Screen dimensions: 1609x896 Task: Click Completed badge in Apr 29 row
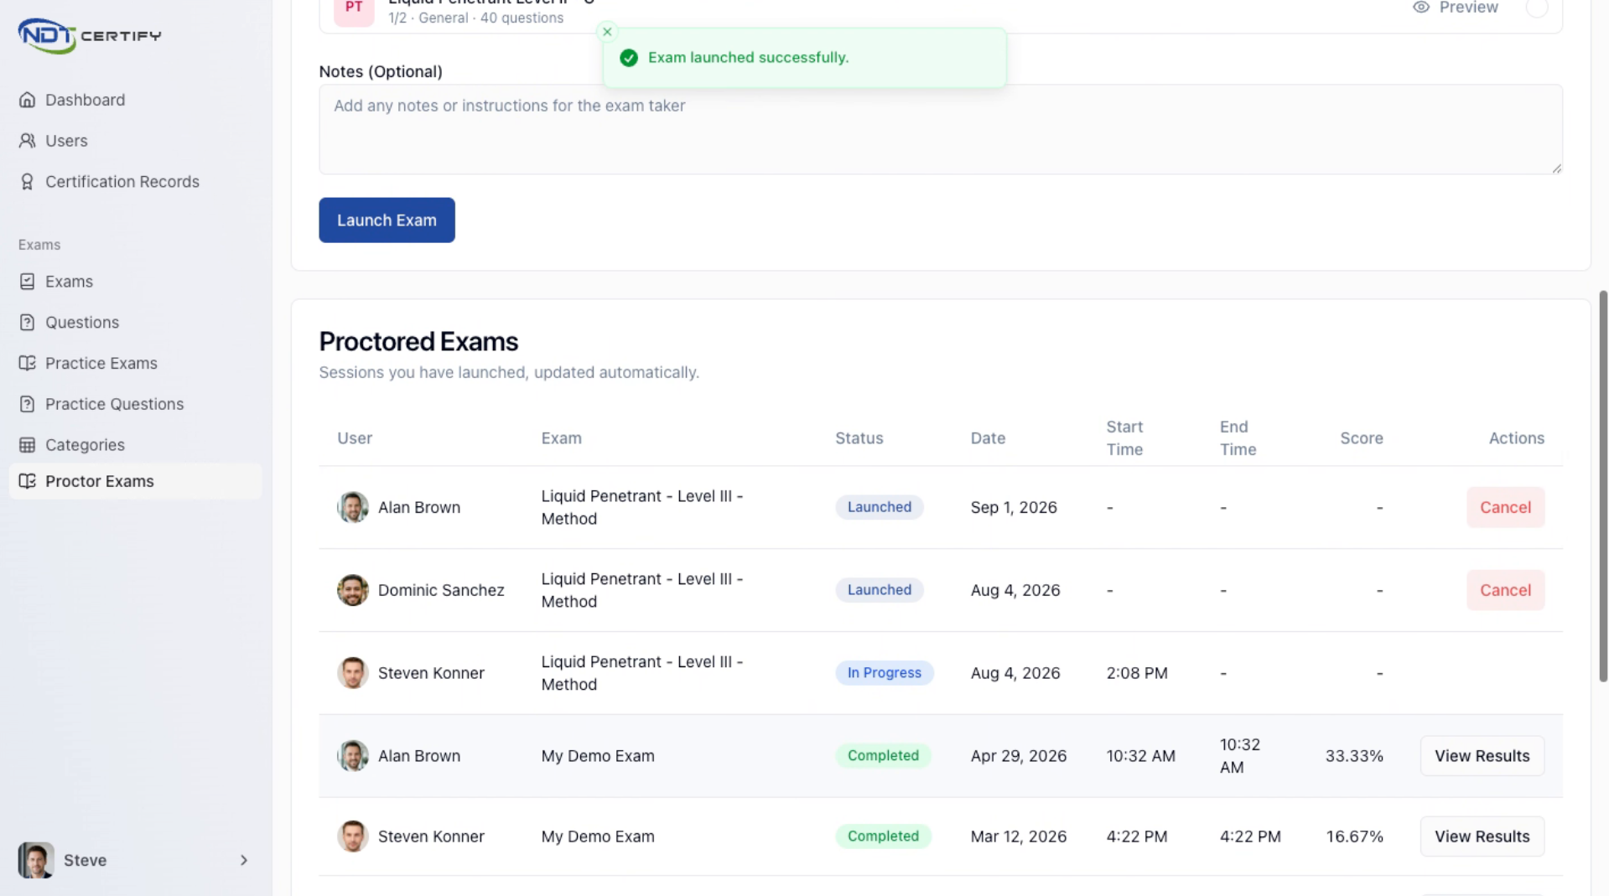point(883,756)
